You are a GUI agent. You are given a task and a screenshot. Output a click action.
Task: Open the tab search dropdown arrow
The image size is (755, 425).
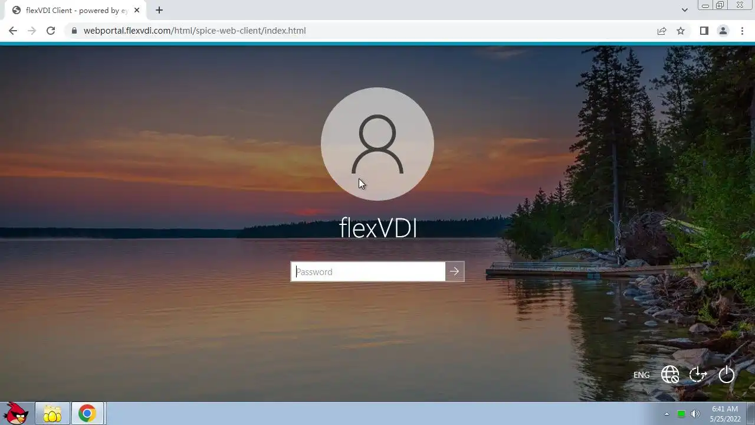click(684, 10)
